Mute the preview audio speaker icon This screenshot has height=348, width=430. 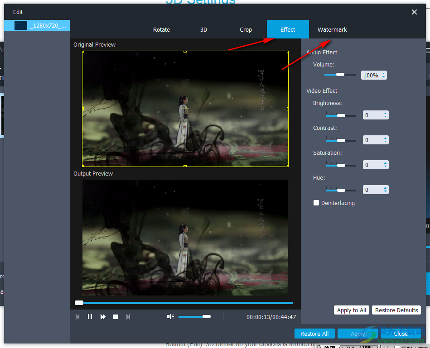point(170,316)
